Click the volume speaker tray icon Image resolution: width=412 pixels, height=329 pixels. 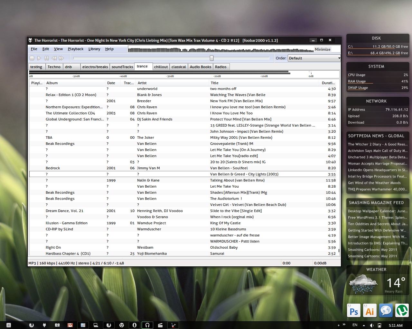372,325
